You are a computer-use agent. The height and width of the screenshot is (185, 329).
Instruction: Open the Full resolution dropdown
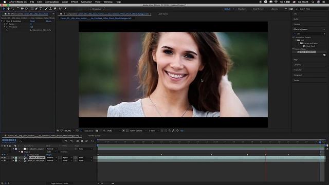click(x=114, y=131)
